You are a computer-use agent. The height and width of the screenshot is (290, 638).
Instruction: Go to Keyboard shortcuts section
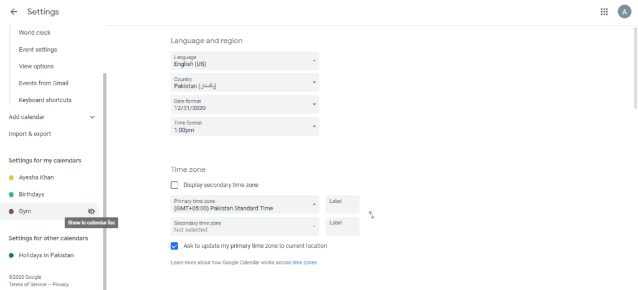click(x=45, y=100)
